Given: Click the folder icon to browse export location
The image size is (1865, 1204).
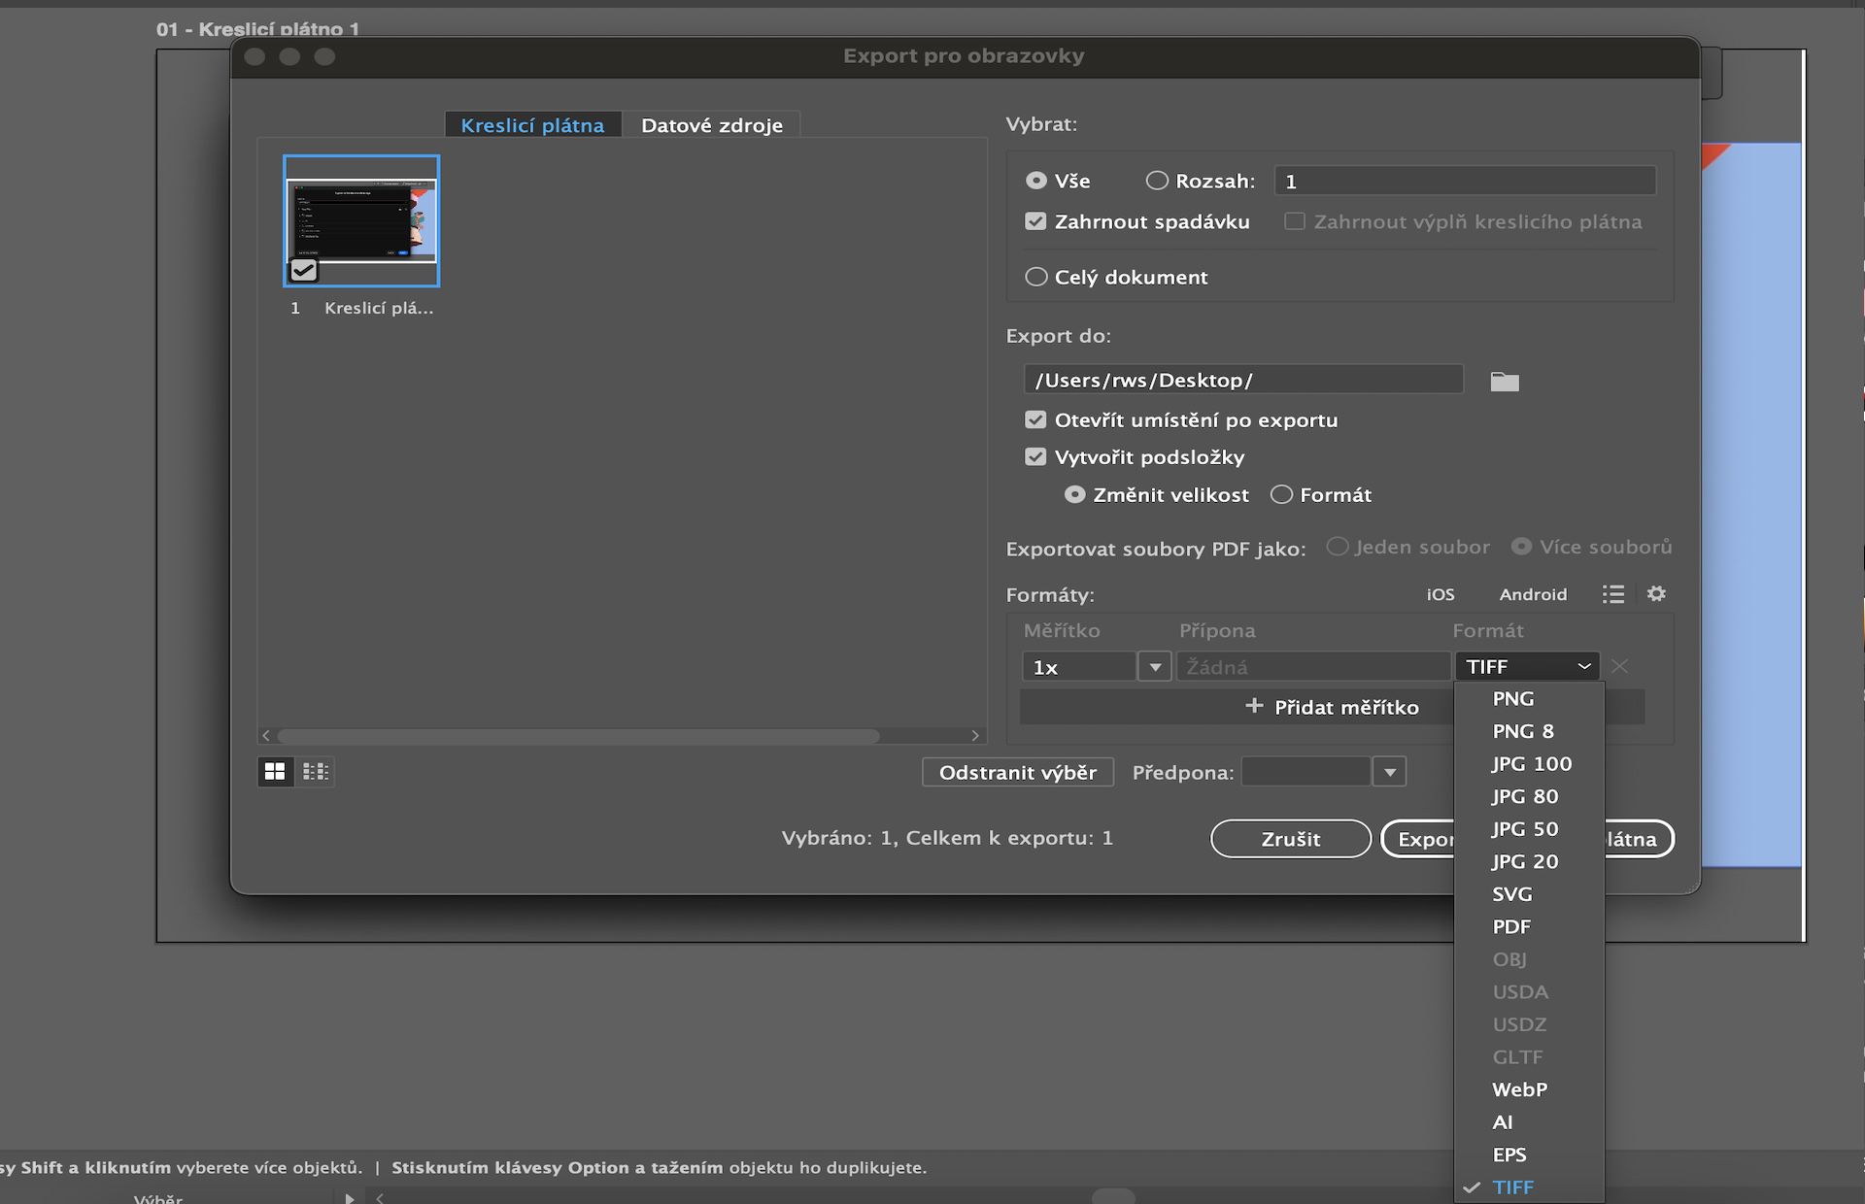Looking at the screenshot, I should 1504,382.
